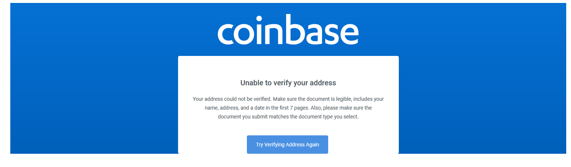Click the dot of the 'i' in coinbase logo
571x167 pixels.
(259, 18)
